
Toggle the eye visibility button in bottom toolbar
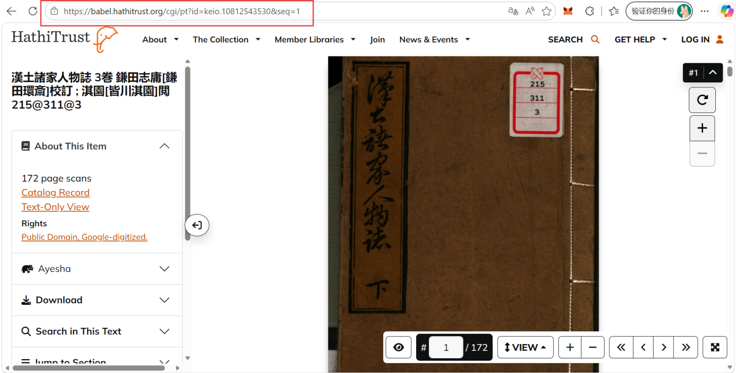(x=398, y=347)
